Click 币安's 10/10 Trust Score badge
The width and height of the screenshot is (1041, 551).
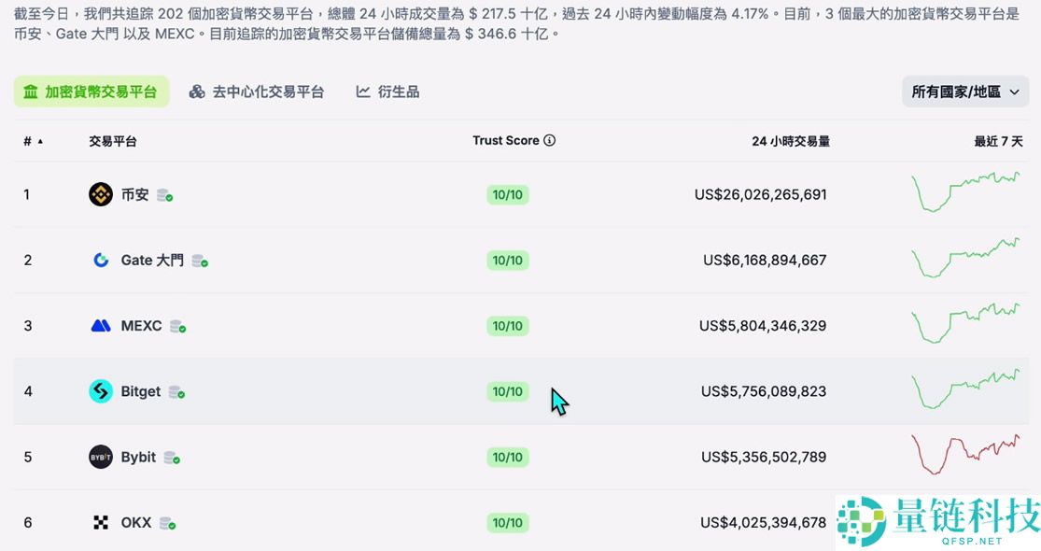[508, 194]
